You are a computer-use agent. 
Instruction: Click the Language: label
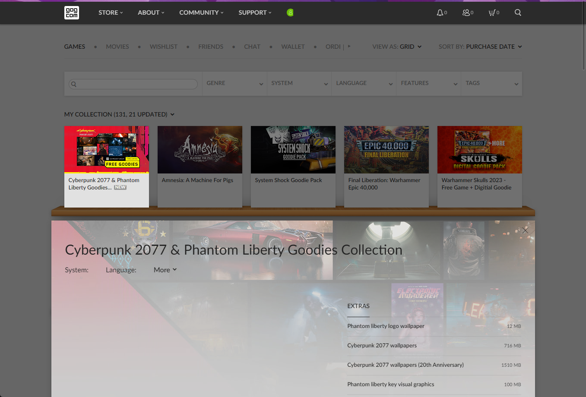point(121,270)
